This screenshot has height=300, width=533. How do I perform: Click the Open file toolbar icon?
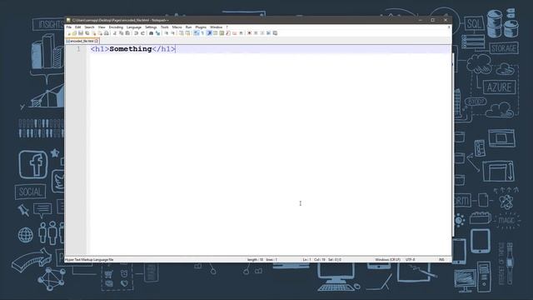pos(74,33)
